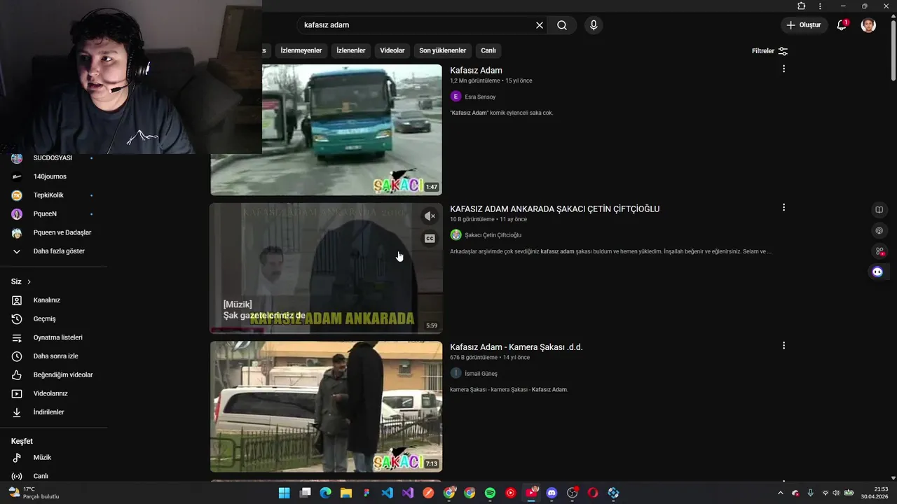Open the browser three-dot menu
The height and width of the screenshot is (504, 897).
pos(820,6)
